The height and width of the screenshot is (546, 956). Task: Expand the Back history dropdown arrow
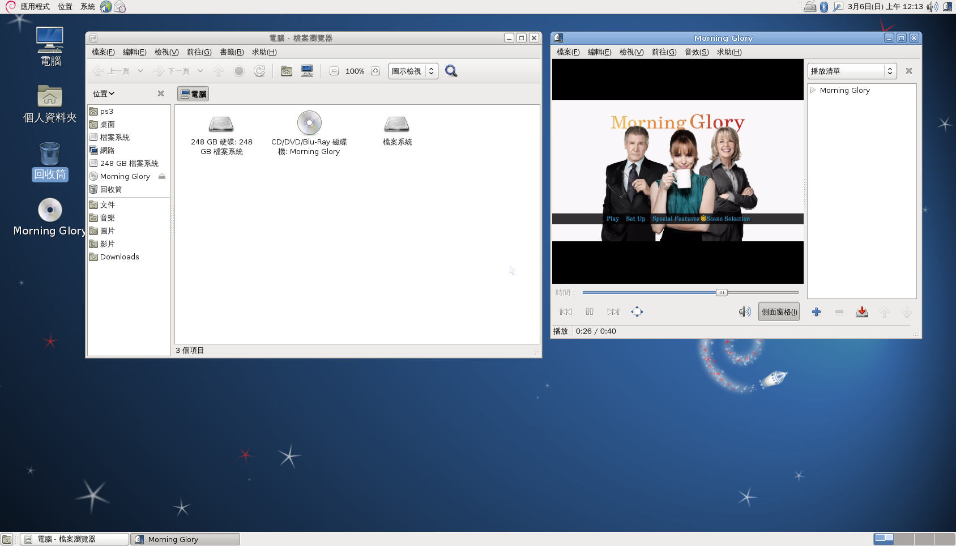coord(140,71)
